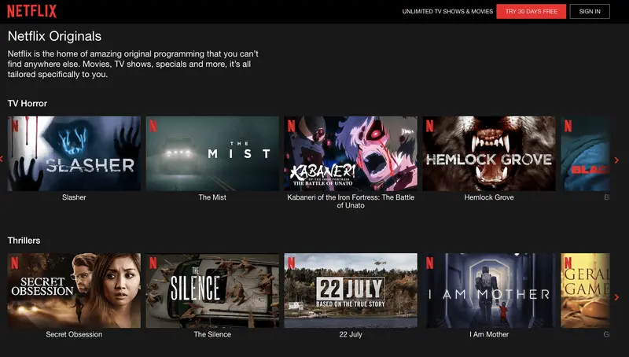
Task: Click the Secret Obsession title text
Action: pyautogui.click(x=74, y=334)
